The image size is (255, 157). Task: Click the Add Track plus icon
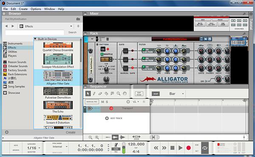107,118
